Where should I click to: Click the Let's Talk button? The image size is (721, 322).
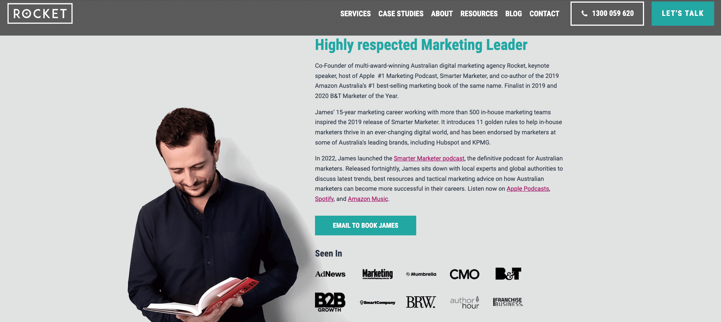click(x=683, y=13)
